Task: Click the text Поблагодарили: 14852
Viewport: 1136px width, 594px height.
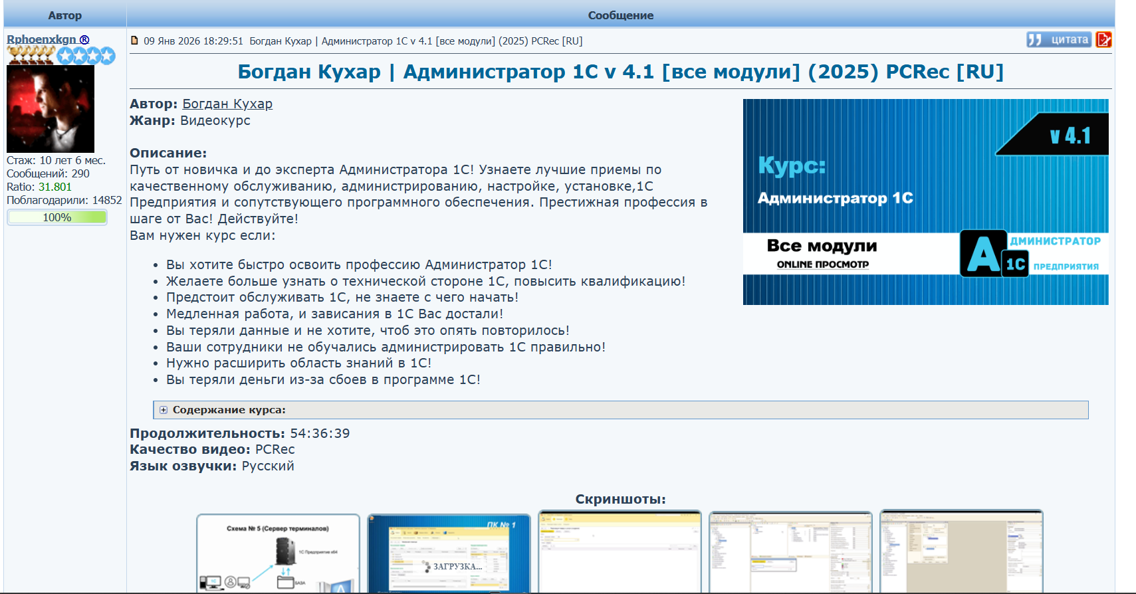Action: (x=64, y=200)
